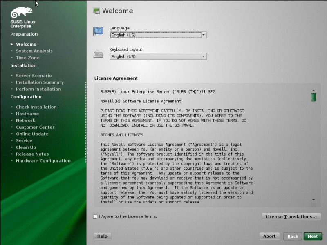Open License Translations
This screenshot has height=245, width=327.
(x=291, y=216)
